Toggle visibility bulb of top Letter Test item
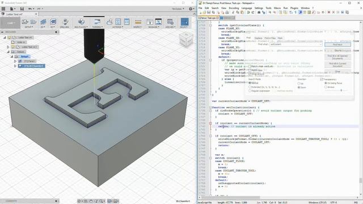 (x=9, y=37)
